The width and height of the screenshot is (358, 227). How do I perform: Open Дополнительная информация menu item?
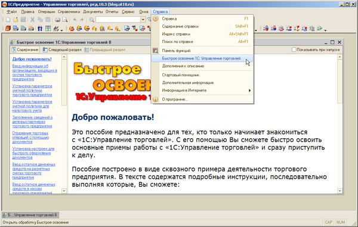[202, 83]
